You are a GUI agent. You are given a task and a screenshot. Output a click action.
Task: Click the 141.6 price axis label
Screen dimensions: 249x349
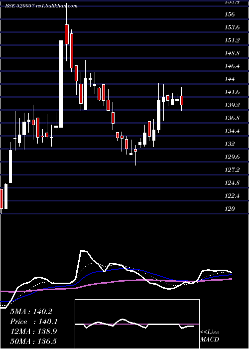point(232,92)
